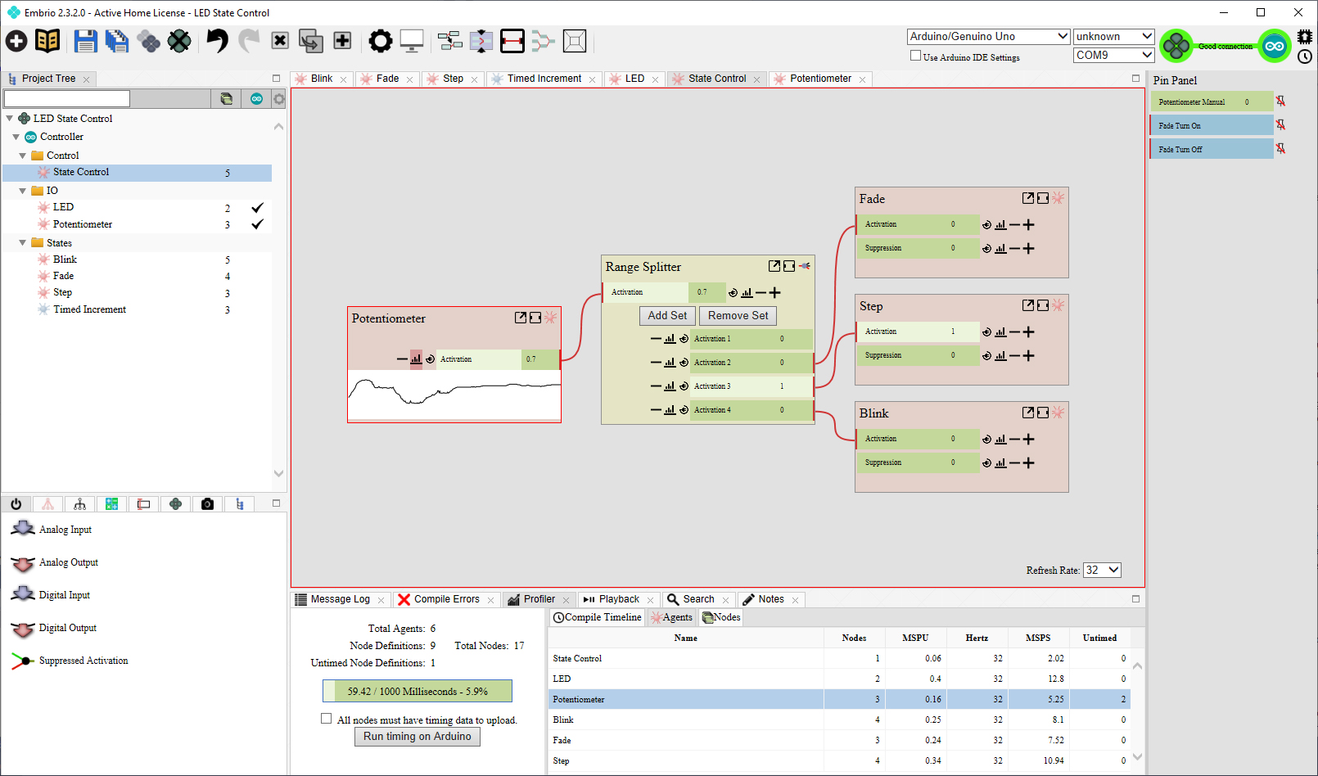The width and height of the screenshot is (1318, 776).
Task: Click the chip icon at top right
Action: pos(1305,37)
